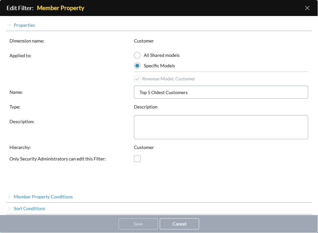Click the Only Security Administrators label text

coord(58,159)
